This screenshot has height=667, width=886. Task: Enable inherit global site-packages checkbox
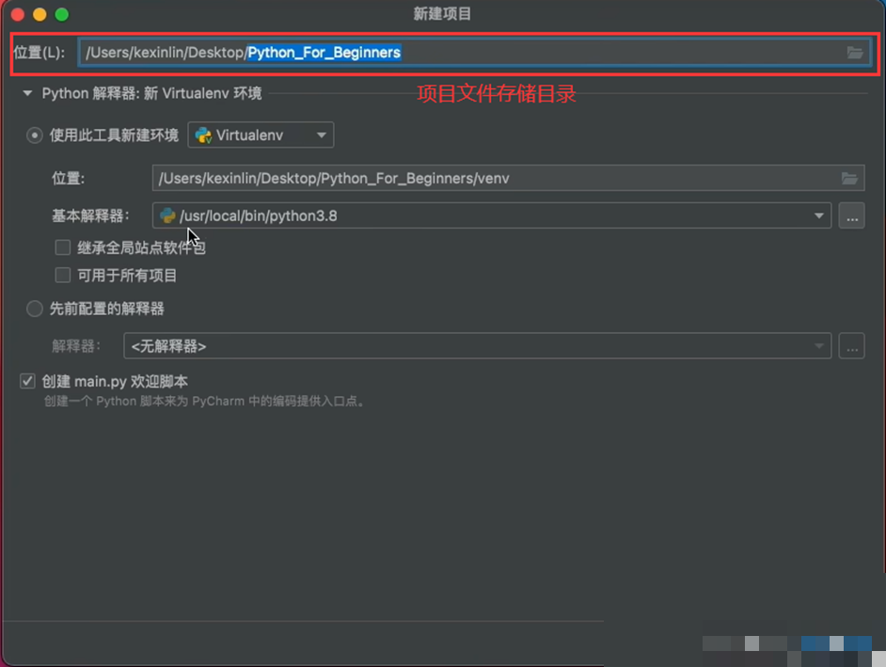pyautogui.click(x=63, y=247)
